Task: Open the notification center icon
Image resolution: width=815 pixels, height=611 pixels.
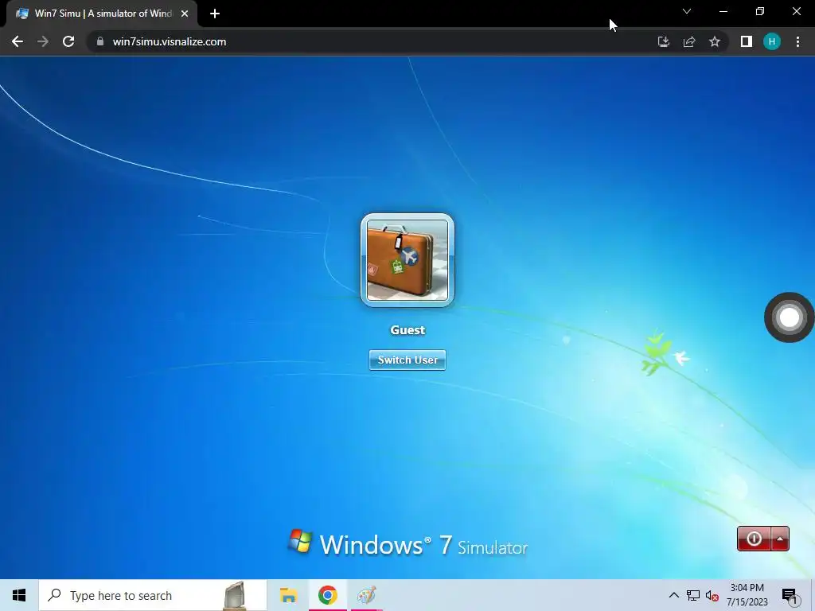Action: coord(790,596)
